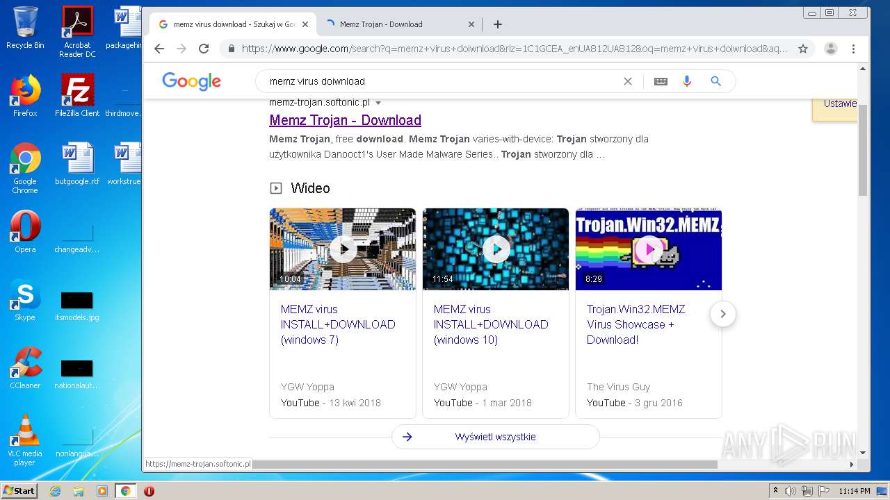890x500 pixels.
Task: Click the 11:14 PM system clock
Action: (x=855, y=491)
